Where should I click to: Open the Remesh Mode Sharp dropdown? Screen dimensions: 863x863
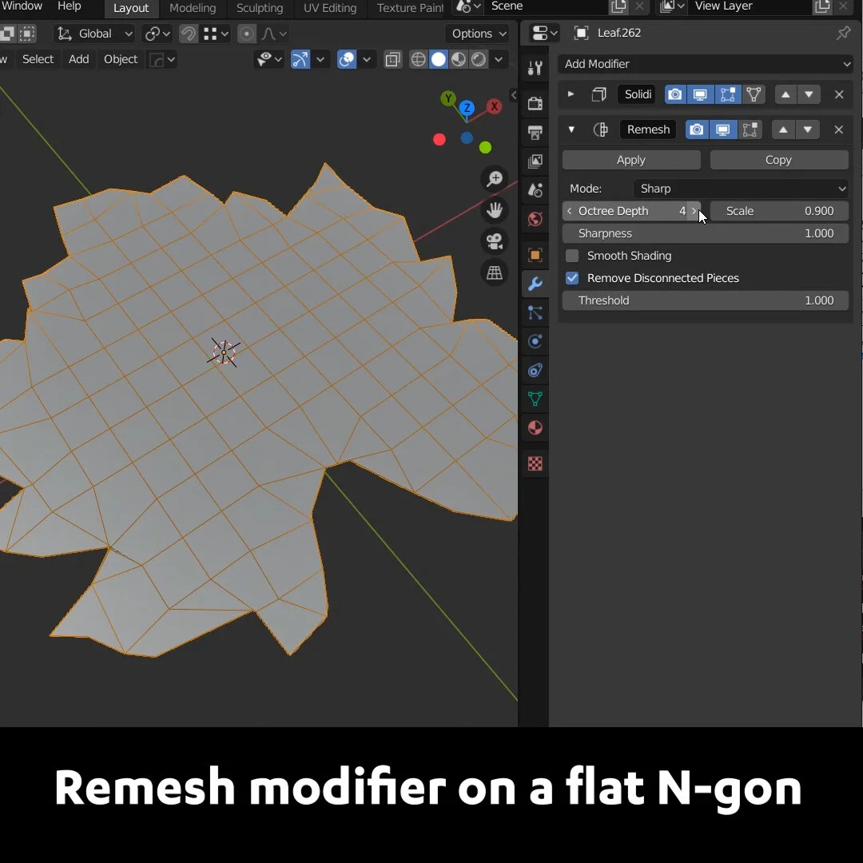click(740, 189)
